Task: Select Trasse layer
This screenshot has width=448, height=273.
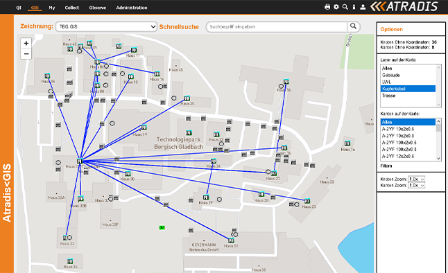Action: [408, 96]
